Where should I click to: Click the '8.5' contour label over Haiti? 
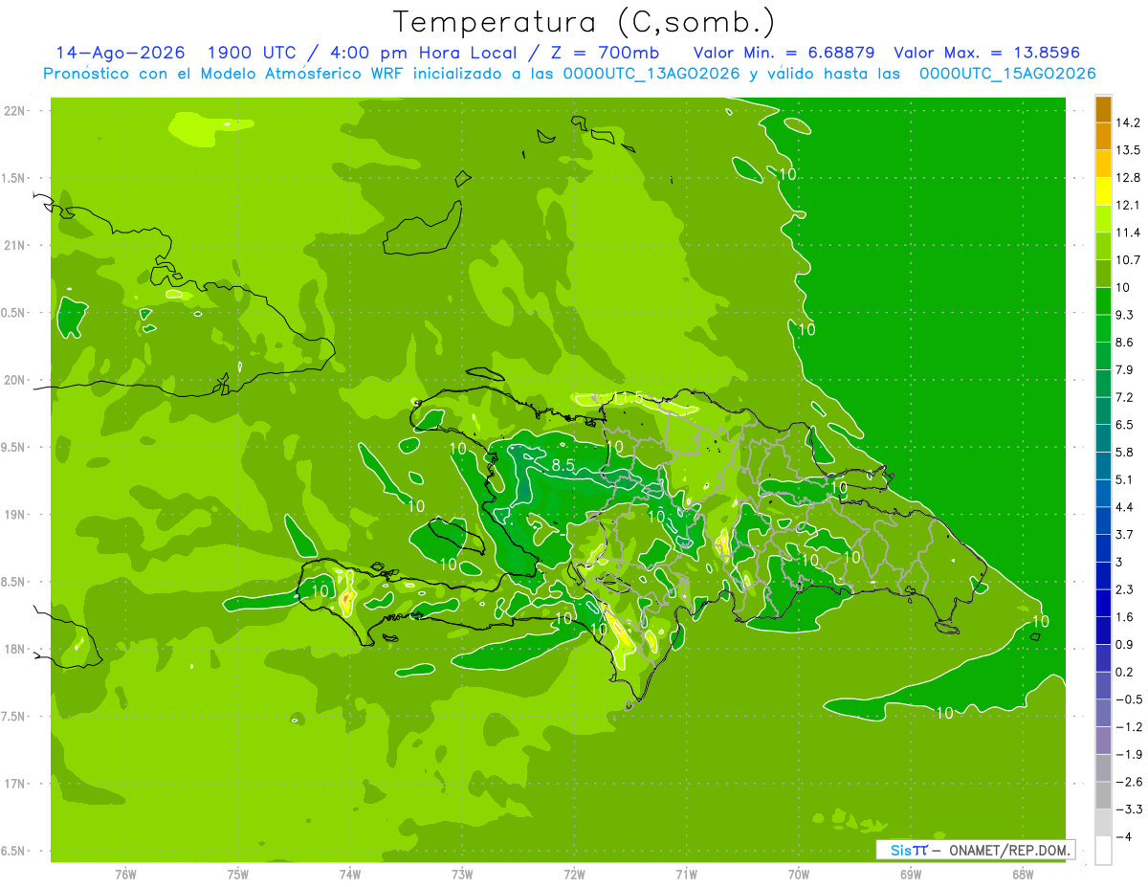562,465
